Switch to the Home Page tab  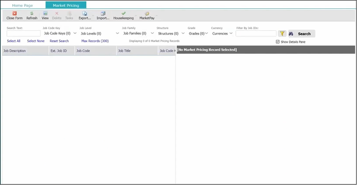(x=23, y=6)
